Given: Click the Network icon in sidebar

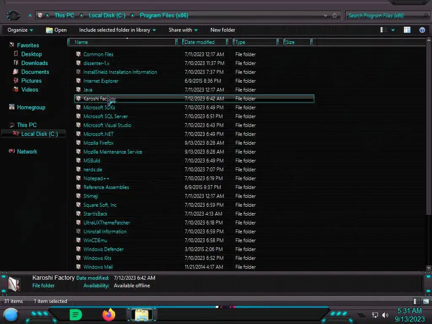Looking at the screenshot, I should [12, 151].
